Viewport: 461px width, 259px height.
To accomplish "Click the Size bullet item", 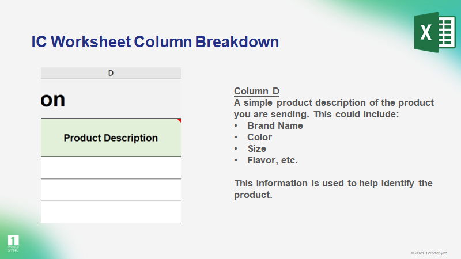I will 257,148.
